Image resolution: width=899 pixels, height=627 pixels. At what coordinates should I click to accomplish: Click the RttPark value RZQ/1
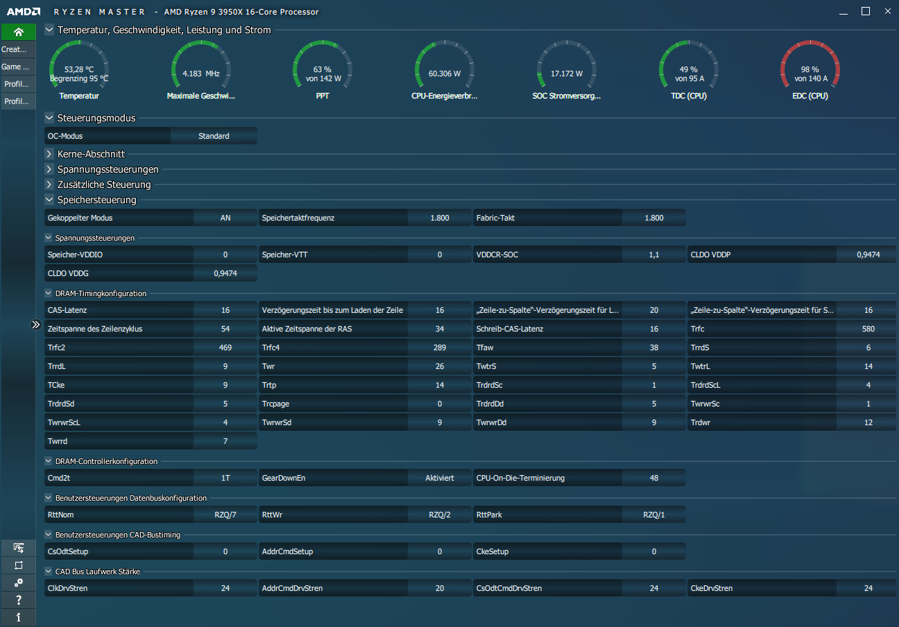pos(654,515)
